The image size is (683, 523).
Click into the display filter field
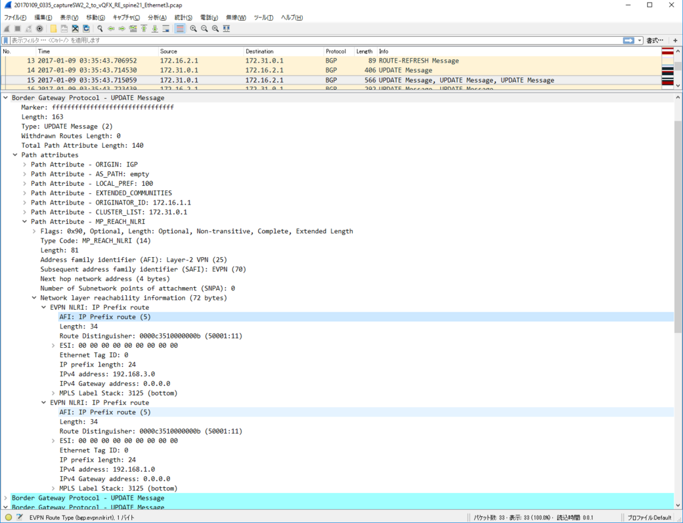tap(315, 41)
